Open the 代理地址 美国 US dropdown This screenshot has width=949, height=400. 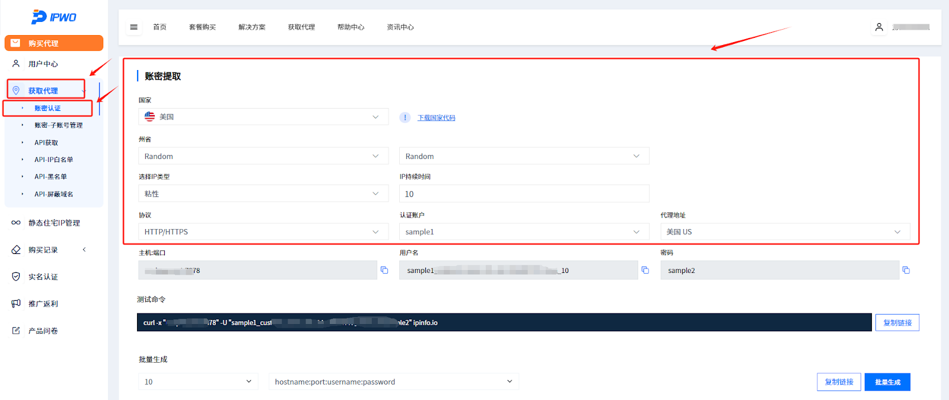point(785,232)
